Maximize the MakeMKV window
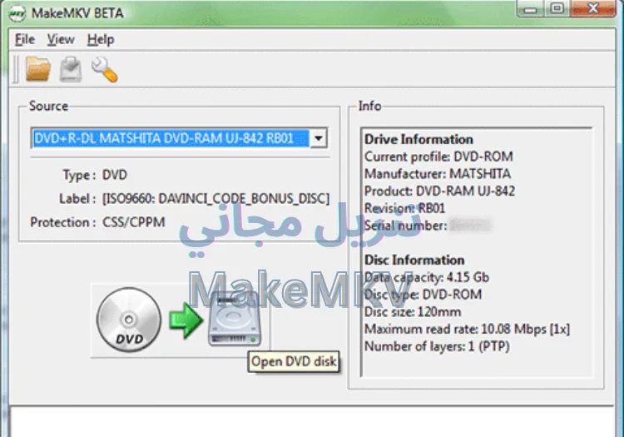The width and height of the screenshot is (624, 437). click(557, 9)
